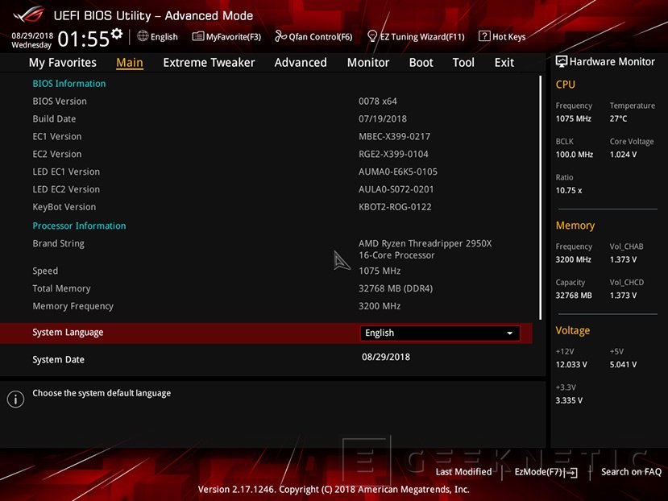Click Speed value 1075 MHz
This screenshot has height=501, width=668.
380,271
